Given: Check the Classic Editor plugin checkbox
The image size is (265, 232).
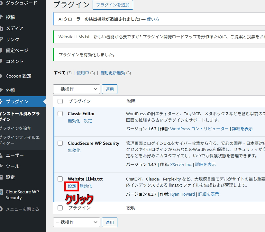Looking at the screenshot, I should 60,114.
